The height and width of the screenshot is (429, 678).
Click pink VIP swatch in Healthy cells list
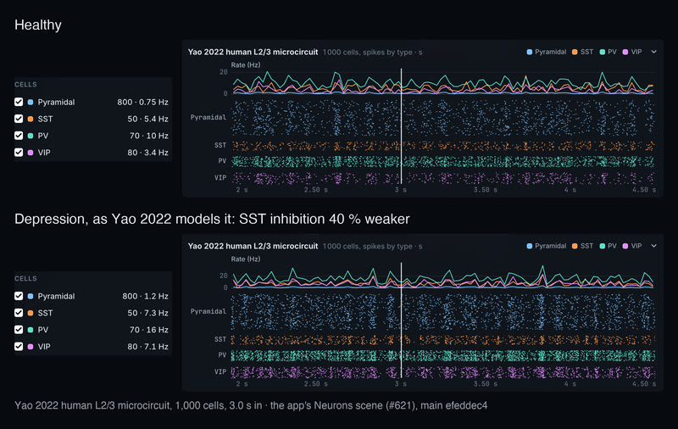pos(31,153)
